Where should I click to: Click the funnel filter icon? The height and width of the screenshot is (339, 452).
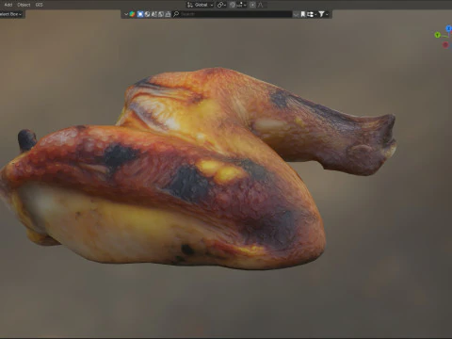click(321, 14)
